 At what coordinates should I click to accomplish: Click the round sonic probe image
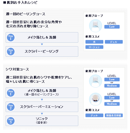pos(96,99)
